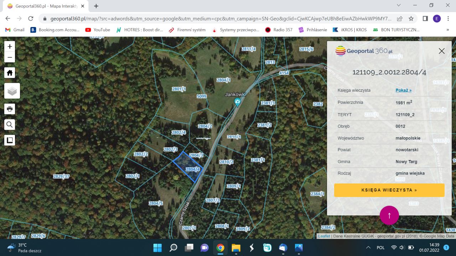
Task: Show hidden system tray icons
Action: coord(368,247)
